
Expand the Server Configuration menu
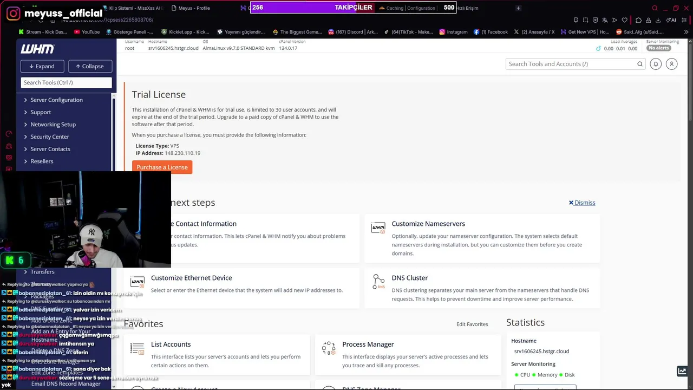[56, 100]
